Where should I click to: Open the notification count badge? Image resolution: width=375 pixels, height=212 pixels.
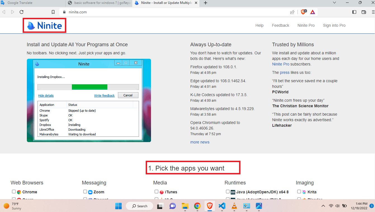click(x=371, y=206)
